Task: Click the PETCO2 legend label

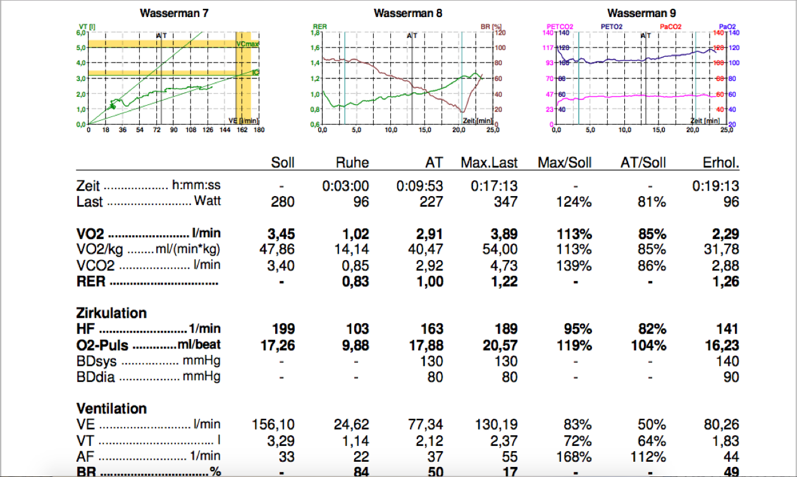Action: click(559, 27)
